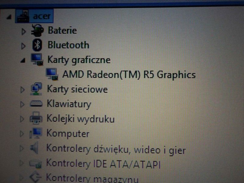Screen dimensions: 244x183
Task: Select Kontrolery dźwięku, wideo i gier label
Action: (x=116, y=149)
